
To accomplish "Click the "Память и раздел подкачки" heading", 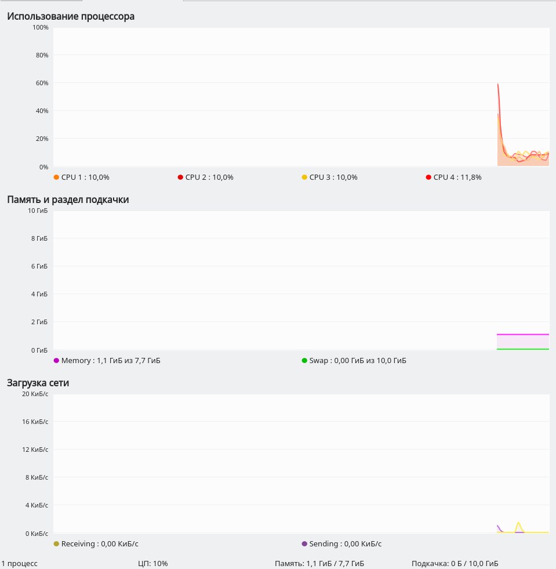I will click(x=68, y=200).
